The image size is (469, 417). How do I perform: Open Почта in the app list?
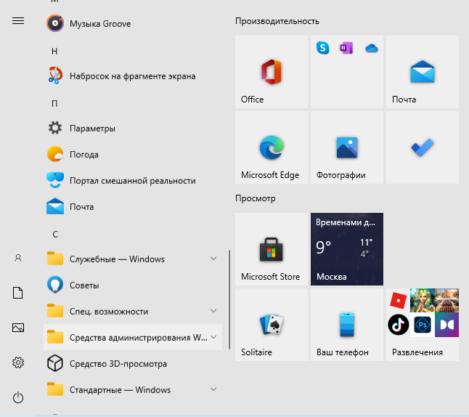coord(133,207)
